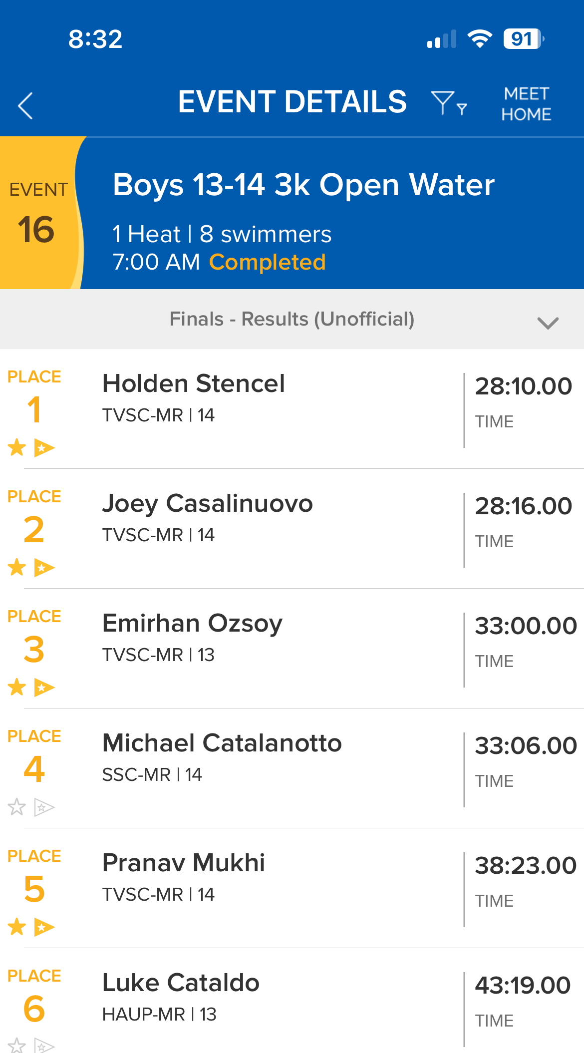
Task: Toggle pennant flag icon for Holden Stencel
Action: pyautogui.click(x=44, y=447)
